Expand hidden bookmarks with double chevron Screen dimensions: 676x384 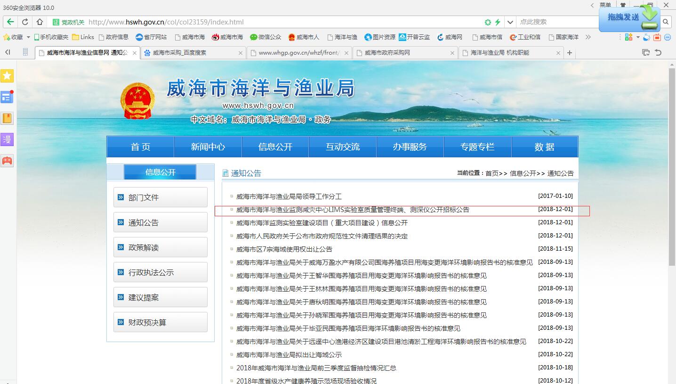588,37
